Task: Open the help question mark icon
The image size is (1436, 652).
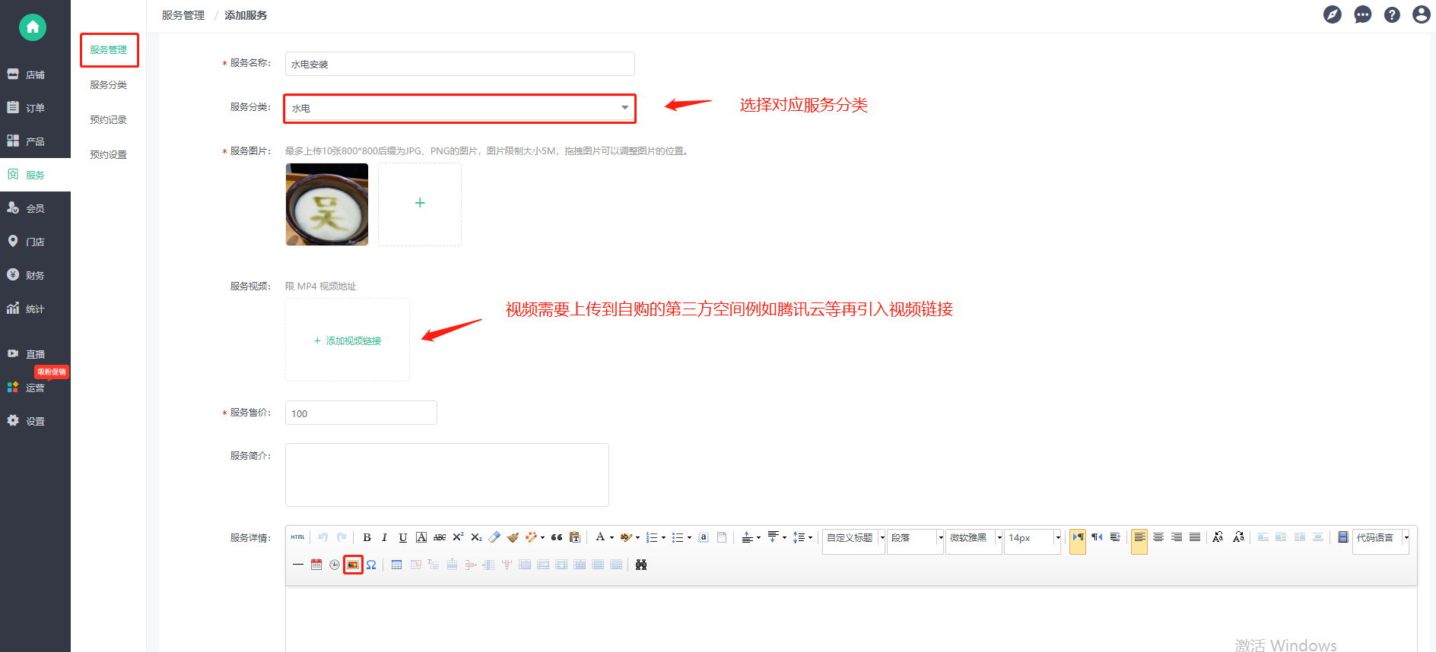Action: (x=1392, y=15)
